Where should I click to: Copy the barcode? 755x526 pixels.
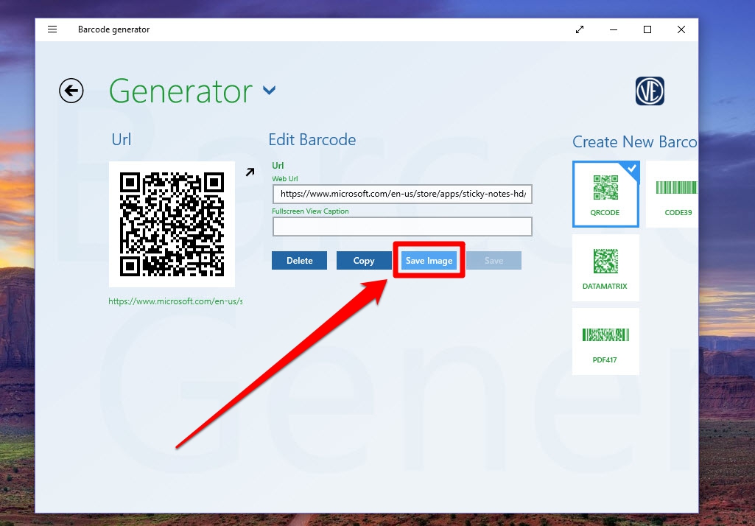pyautogui.click(x=364, y=261)
